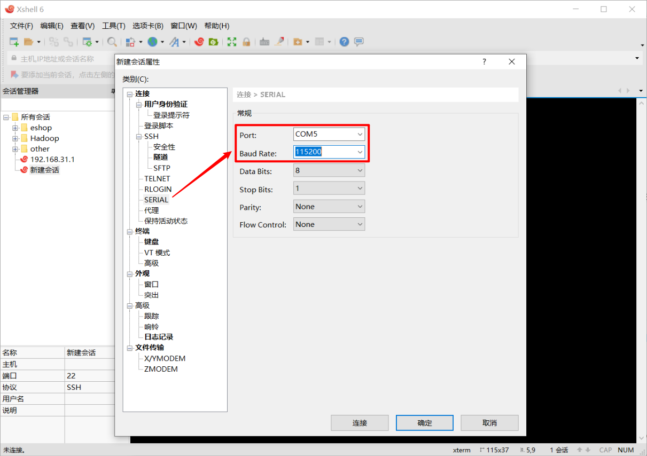The width and height of the screenshot is (647, 456).
Task: Close the 新建会话属性 dialog with X
Action: coord(512,62)
